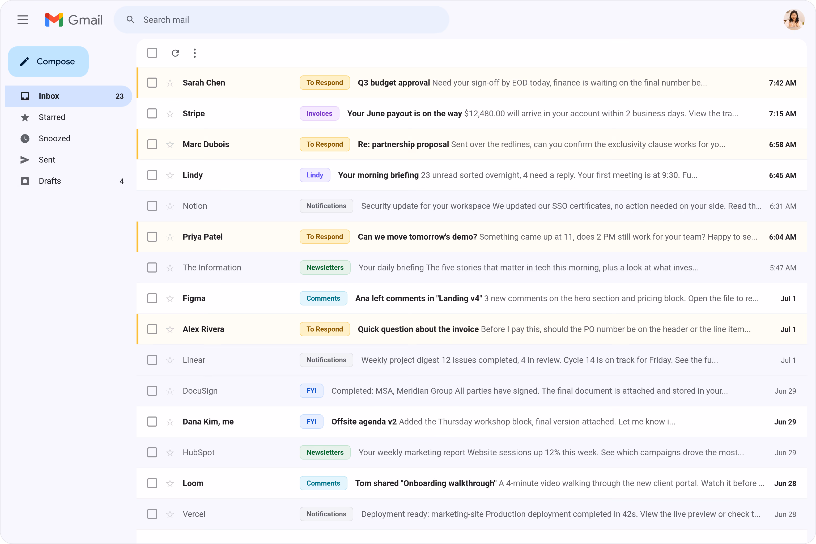Screen dimensions: 816x544
Task: Star the Marc Dubois email
Action: click(170, 144)
